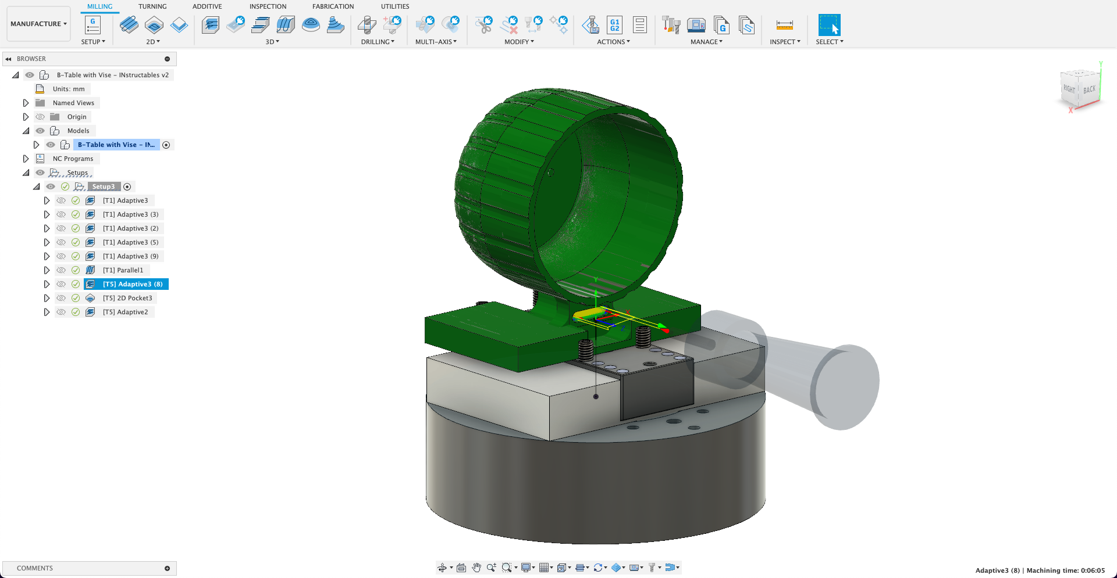The height and width of the screenshot is (578, 1117).
Task: Click the Simulate icon in Actions
Action: pyautogui.click(x=590, y=25)
